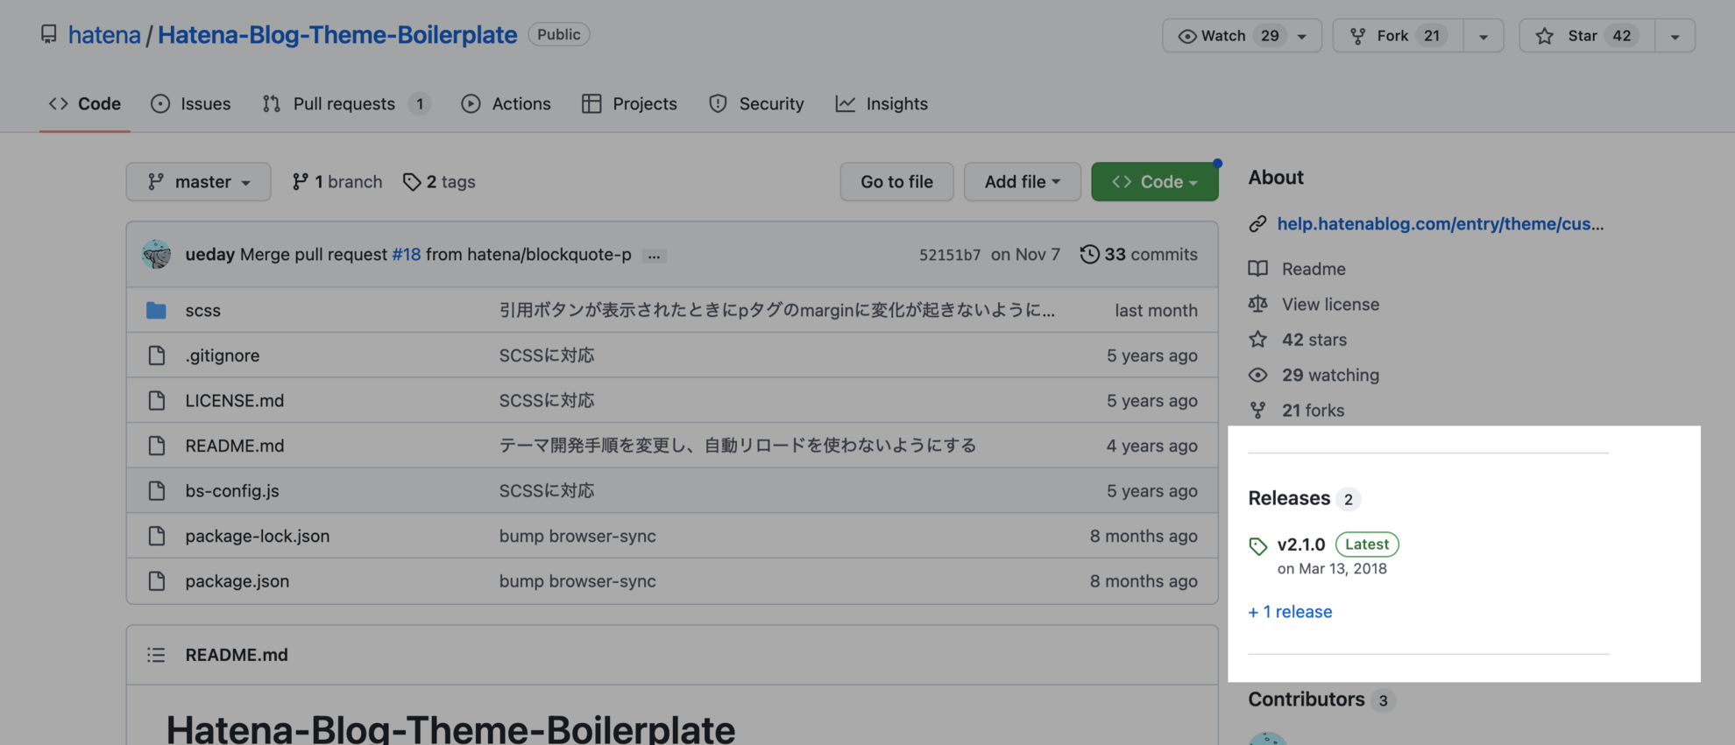Open the README table of contents icon
Image resolution: width=1735 pixels, height=745 pixels.
[156, 654]
